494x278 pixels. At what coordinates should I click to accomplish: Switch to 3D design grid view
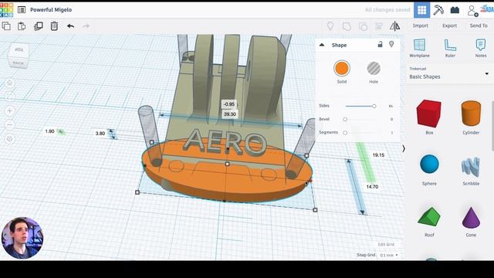(x=422, y=10)
